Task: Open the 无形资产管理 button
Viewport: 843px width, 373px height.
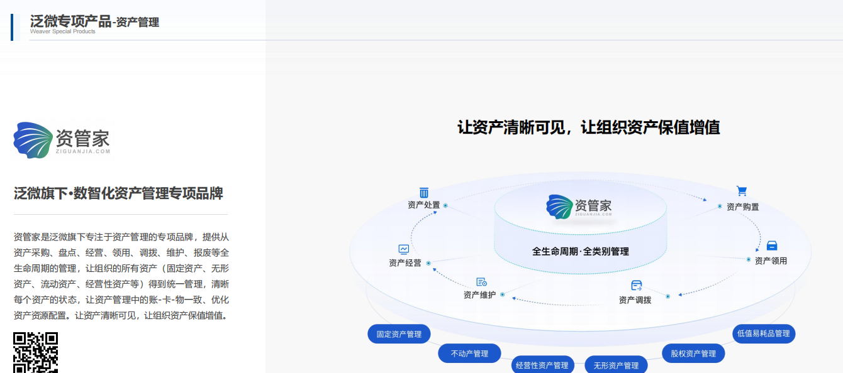Action: (617, 364)
